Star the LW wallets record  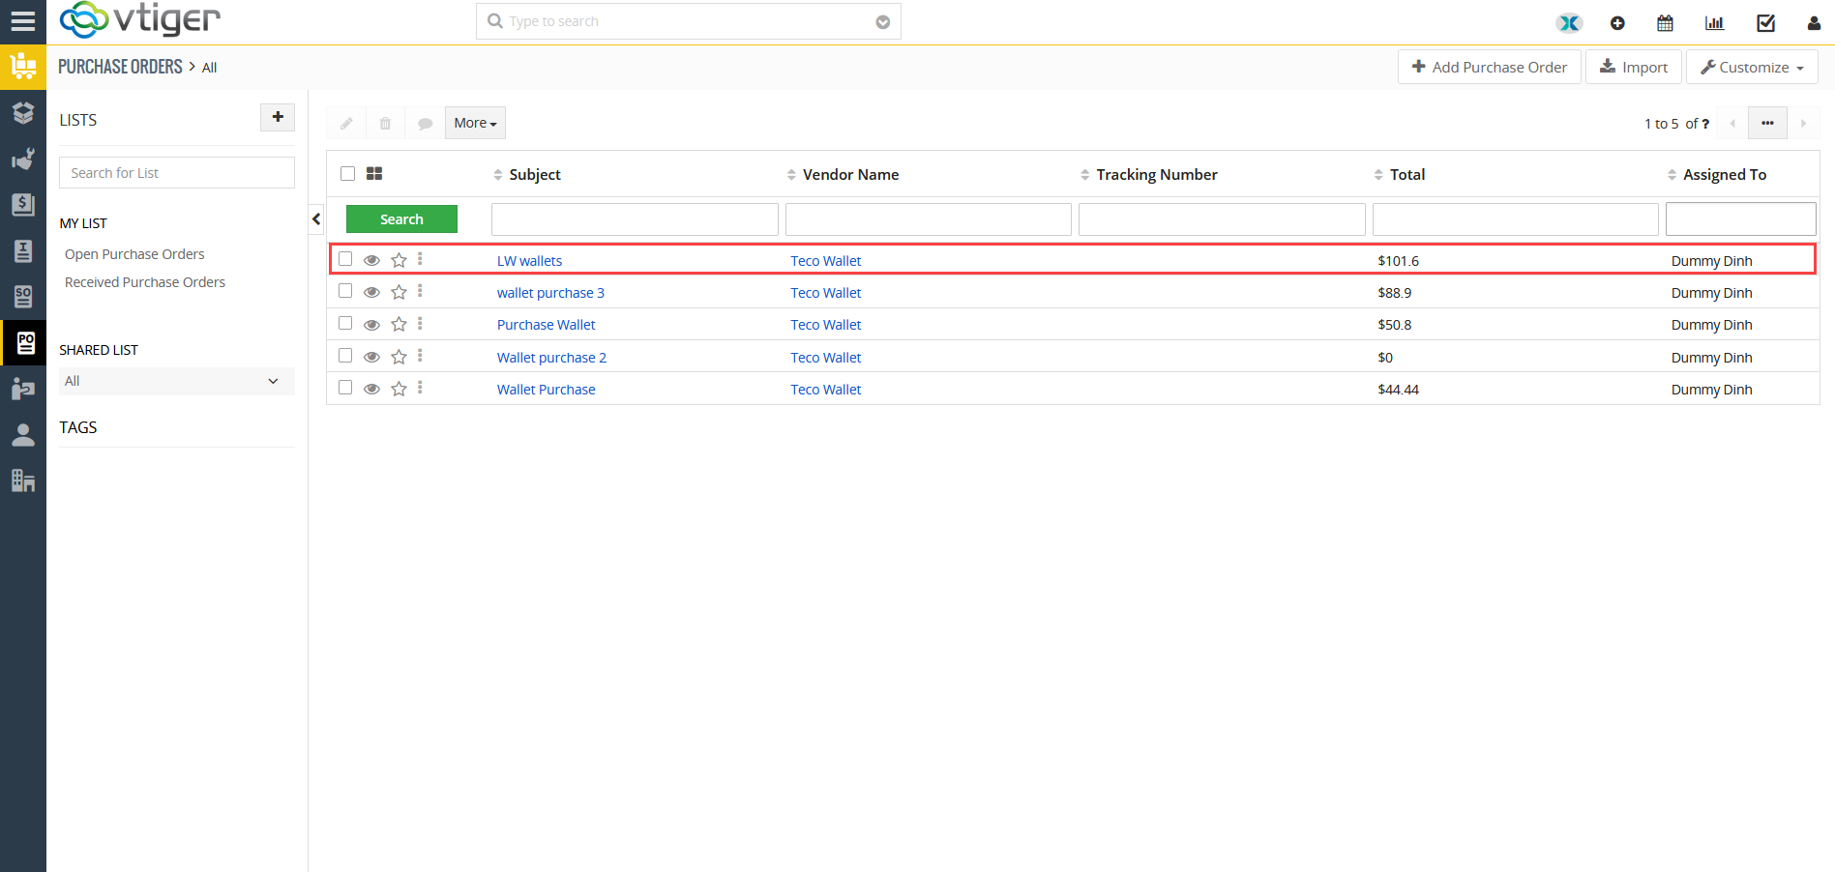click(x=399, y=260)
